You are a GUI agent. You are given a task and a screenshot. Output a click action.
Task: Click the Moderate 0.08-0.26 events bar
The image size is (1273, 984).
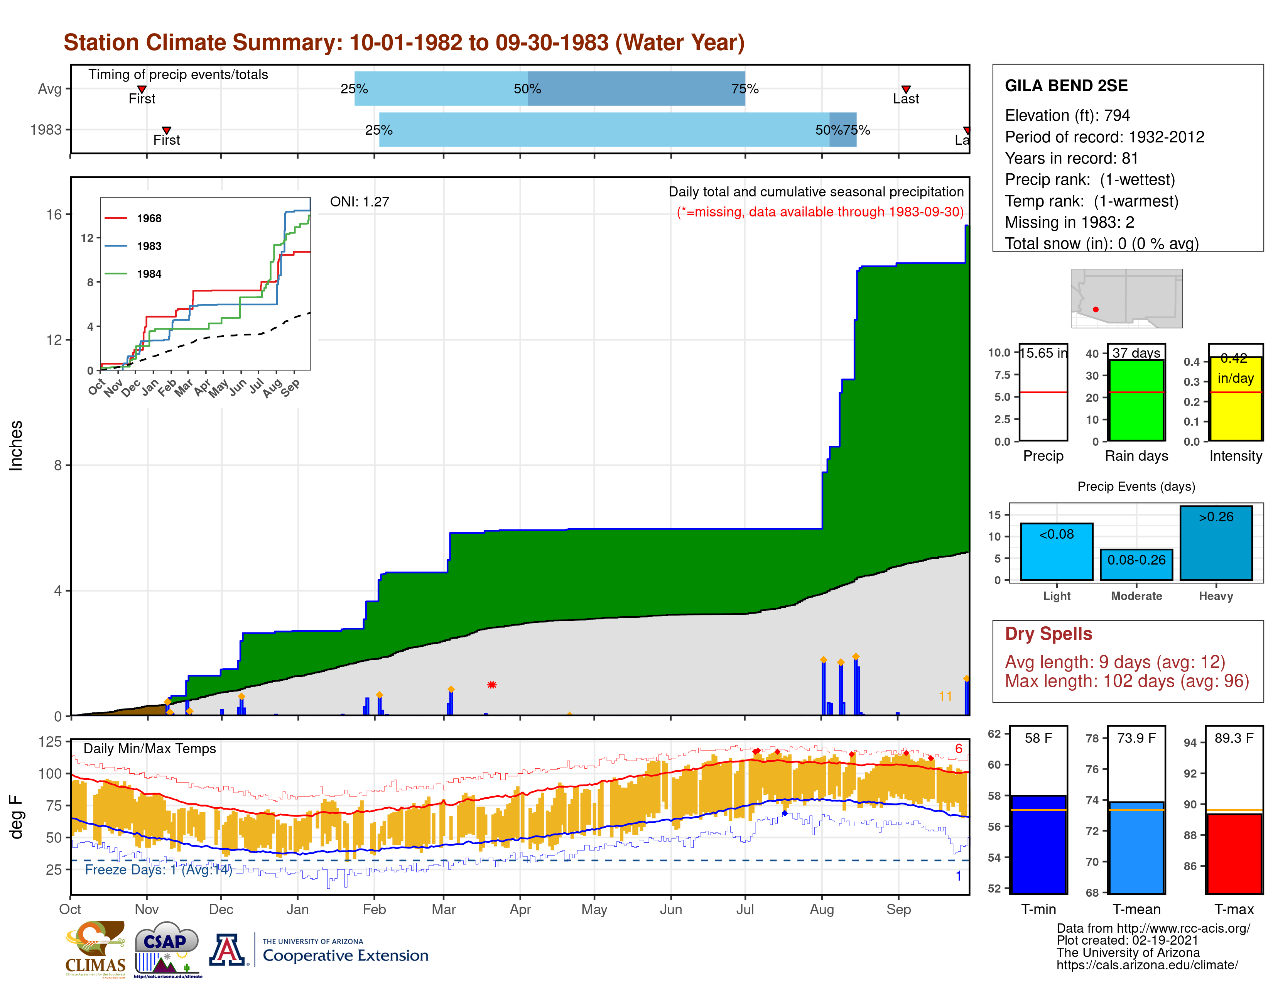(x=1136, y=564)
